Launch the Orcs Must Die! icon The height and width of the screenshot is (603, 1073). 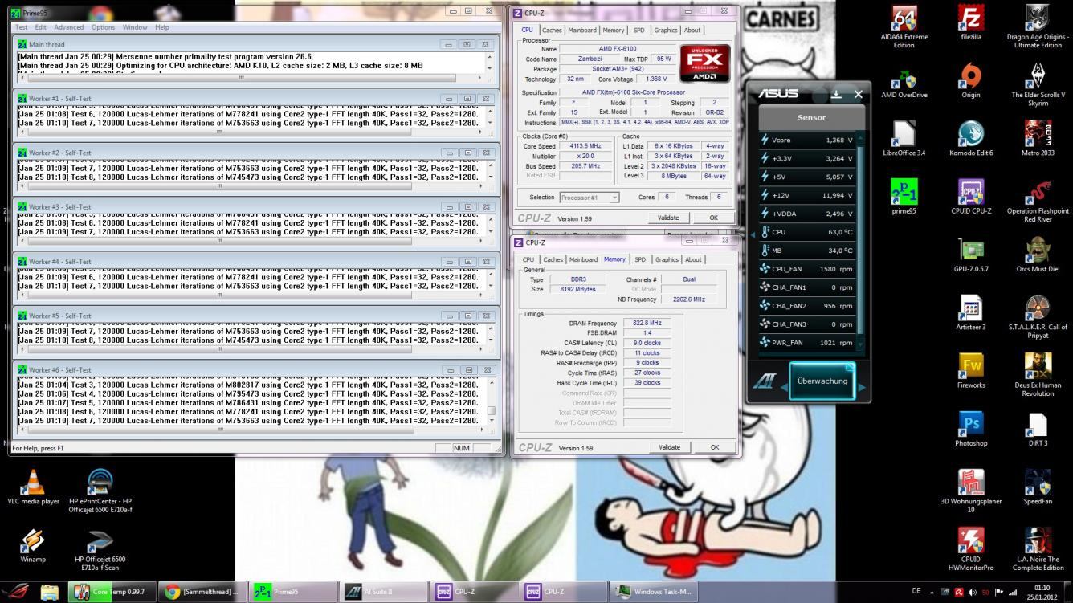[1038, 255]
